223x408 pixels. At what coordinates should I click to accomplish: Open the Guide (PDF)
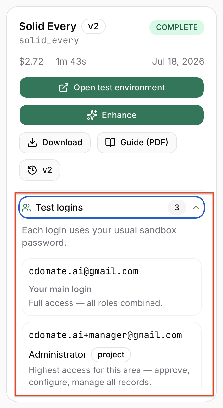point(137,143)
